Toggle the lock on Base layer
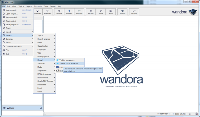 coord(8,108)
